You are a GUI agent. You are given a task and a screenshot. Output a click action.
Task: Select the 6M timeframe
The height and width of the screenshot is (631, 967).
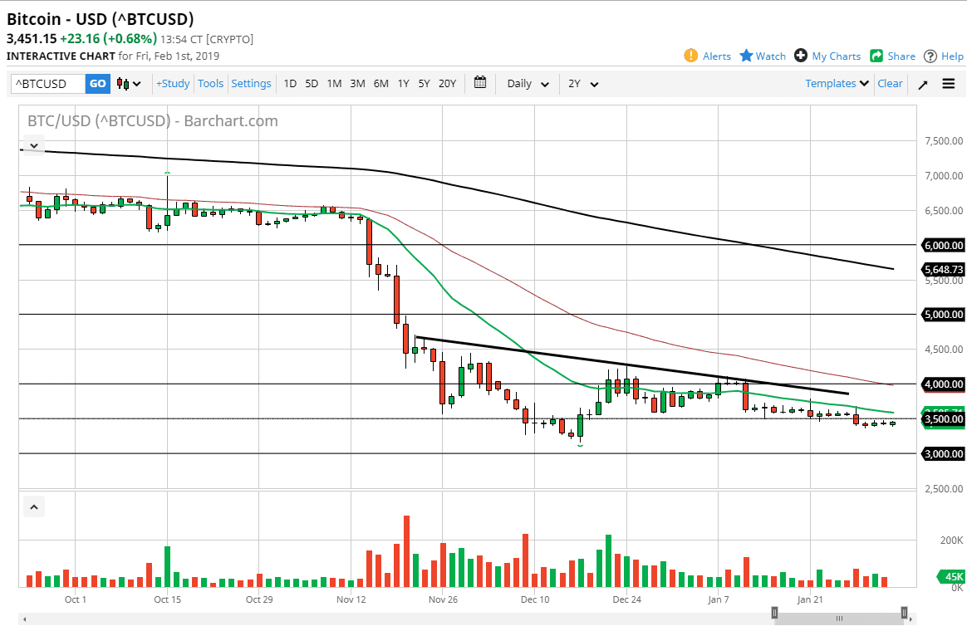[x=380, y=83]
